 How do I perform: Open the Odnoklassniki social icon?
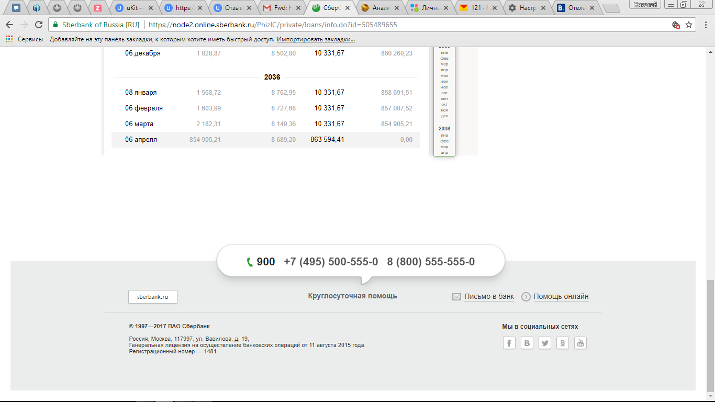pyautogui.click(x=563, y=343)
